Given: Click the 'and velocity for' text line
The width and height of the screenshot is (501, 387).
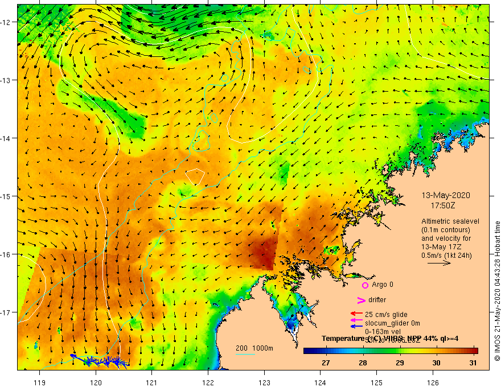Looking at the screenshot, I should click(446, 238).
